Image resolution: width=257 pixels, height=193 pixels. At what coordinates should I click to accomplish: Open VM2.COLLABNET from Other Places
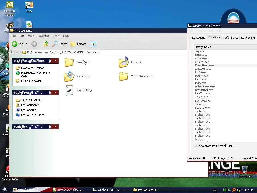(32, 100)
